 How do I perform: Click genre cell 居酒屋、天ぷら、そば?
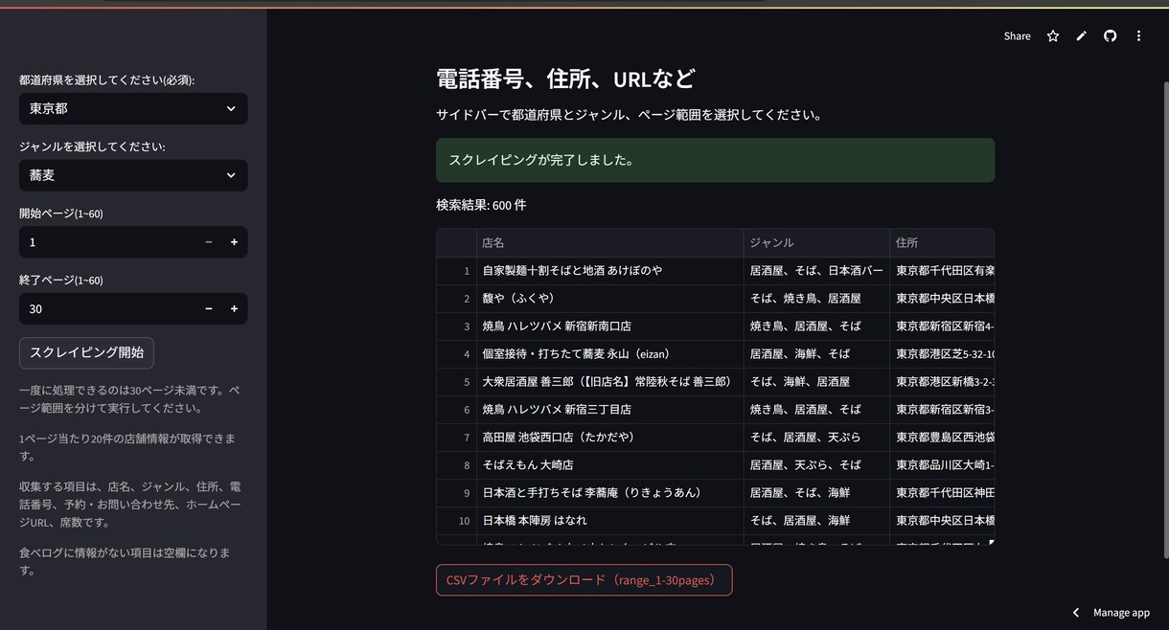click(816, 465)
